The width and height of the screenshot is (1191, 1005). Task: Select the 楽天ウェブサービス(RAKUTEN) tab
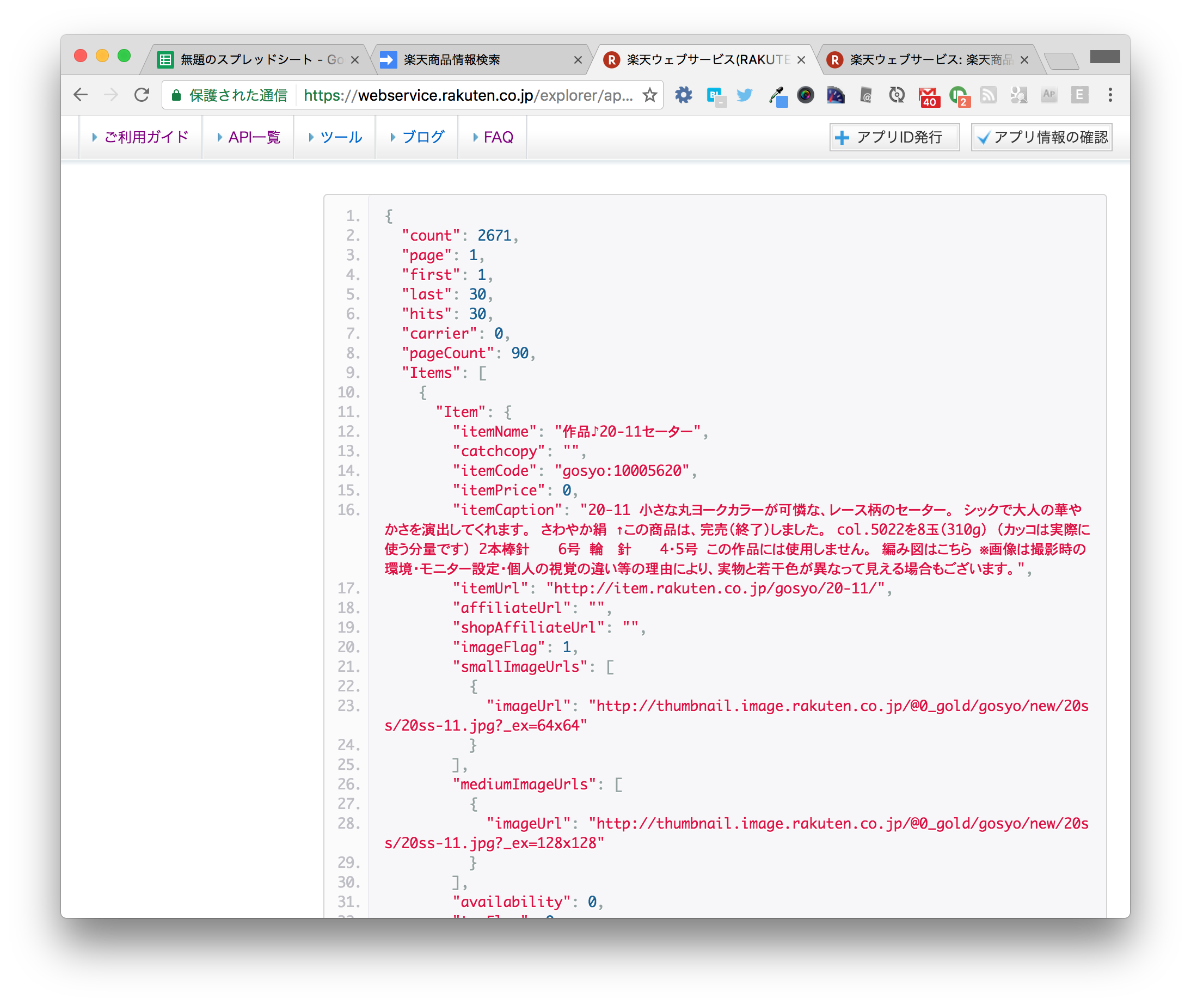coord(705,60)
